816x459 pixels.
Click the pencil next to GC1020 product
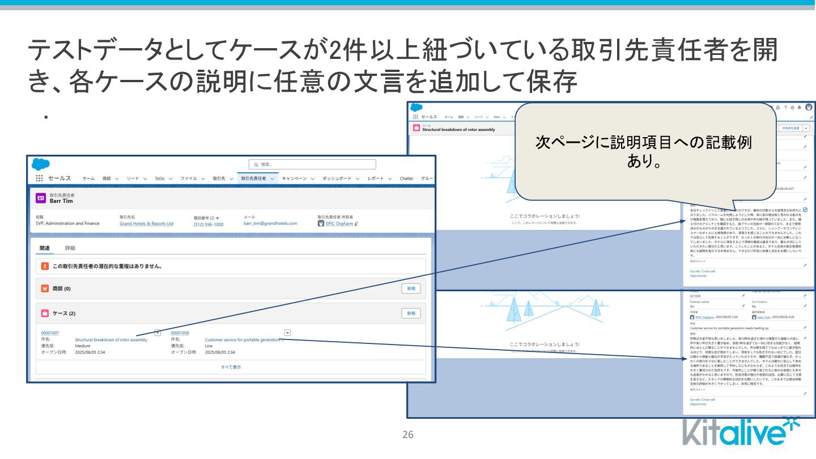pos(743,295)
